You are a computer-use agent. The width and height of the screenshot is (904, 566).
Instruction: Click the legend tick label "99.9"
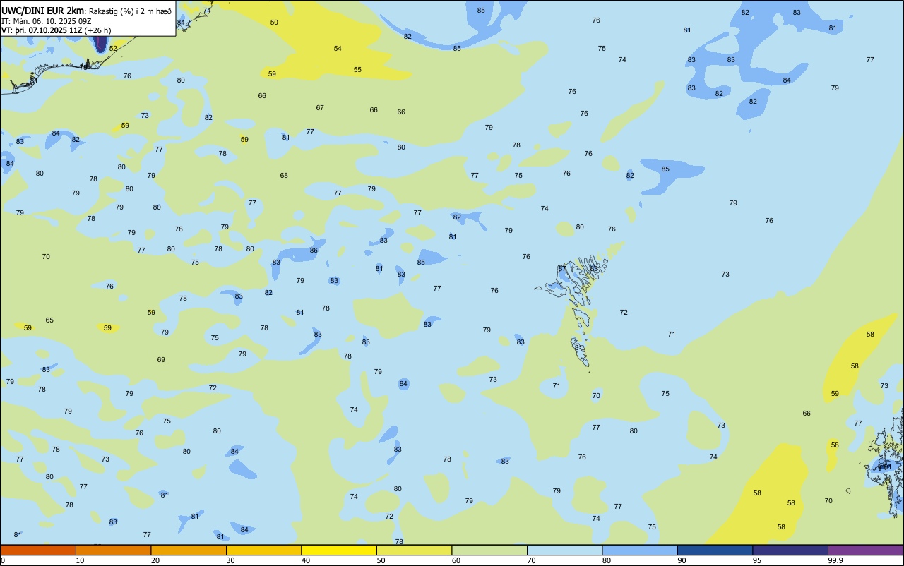click(835, 560)
